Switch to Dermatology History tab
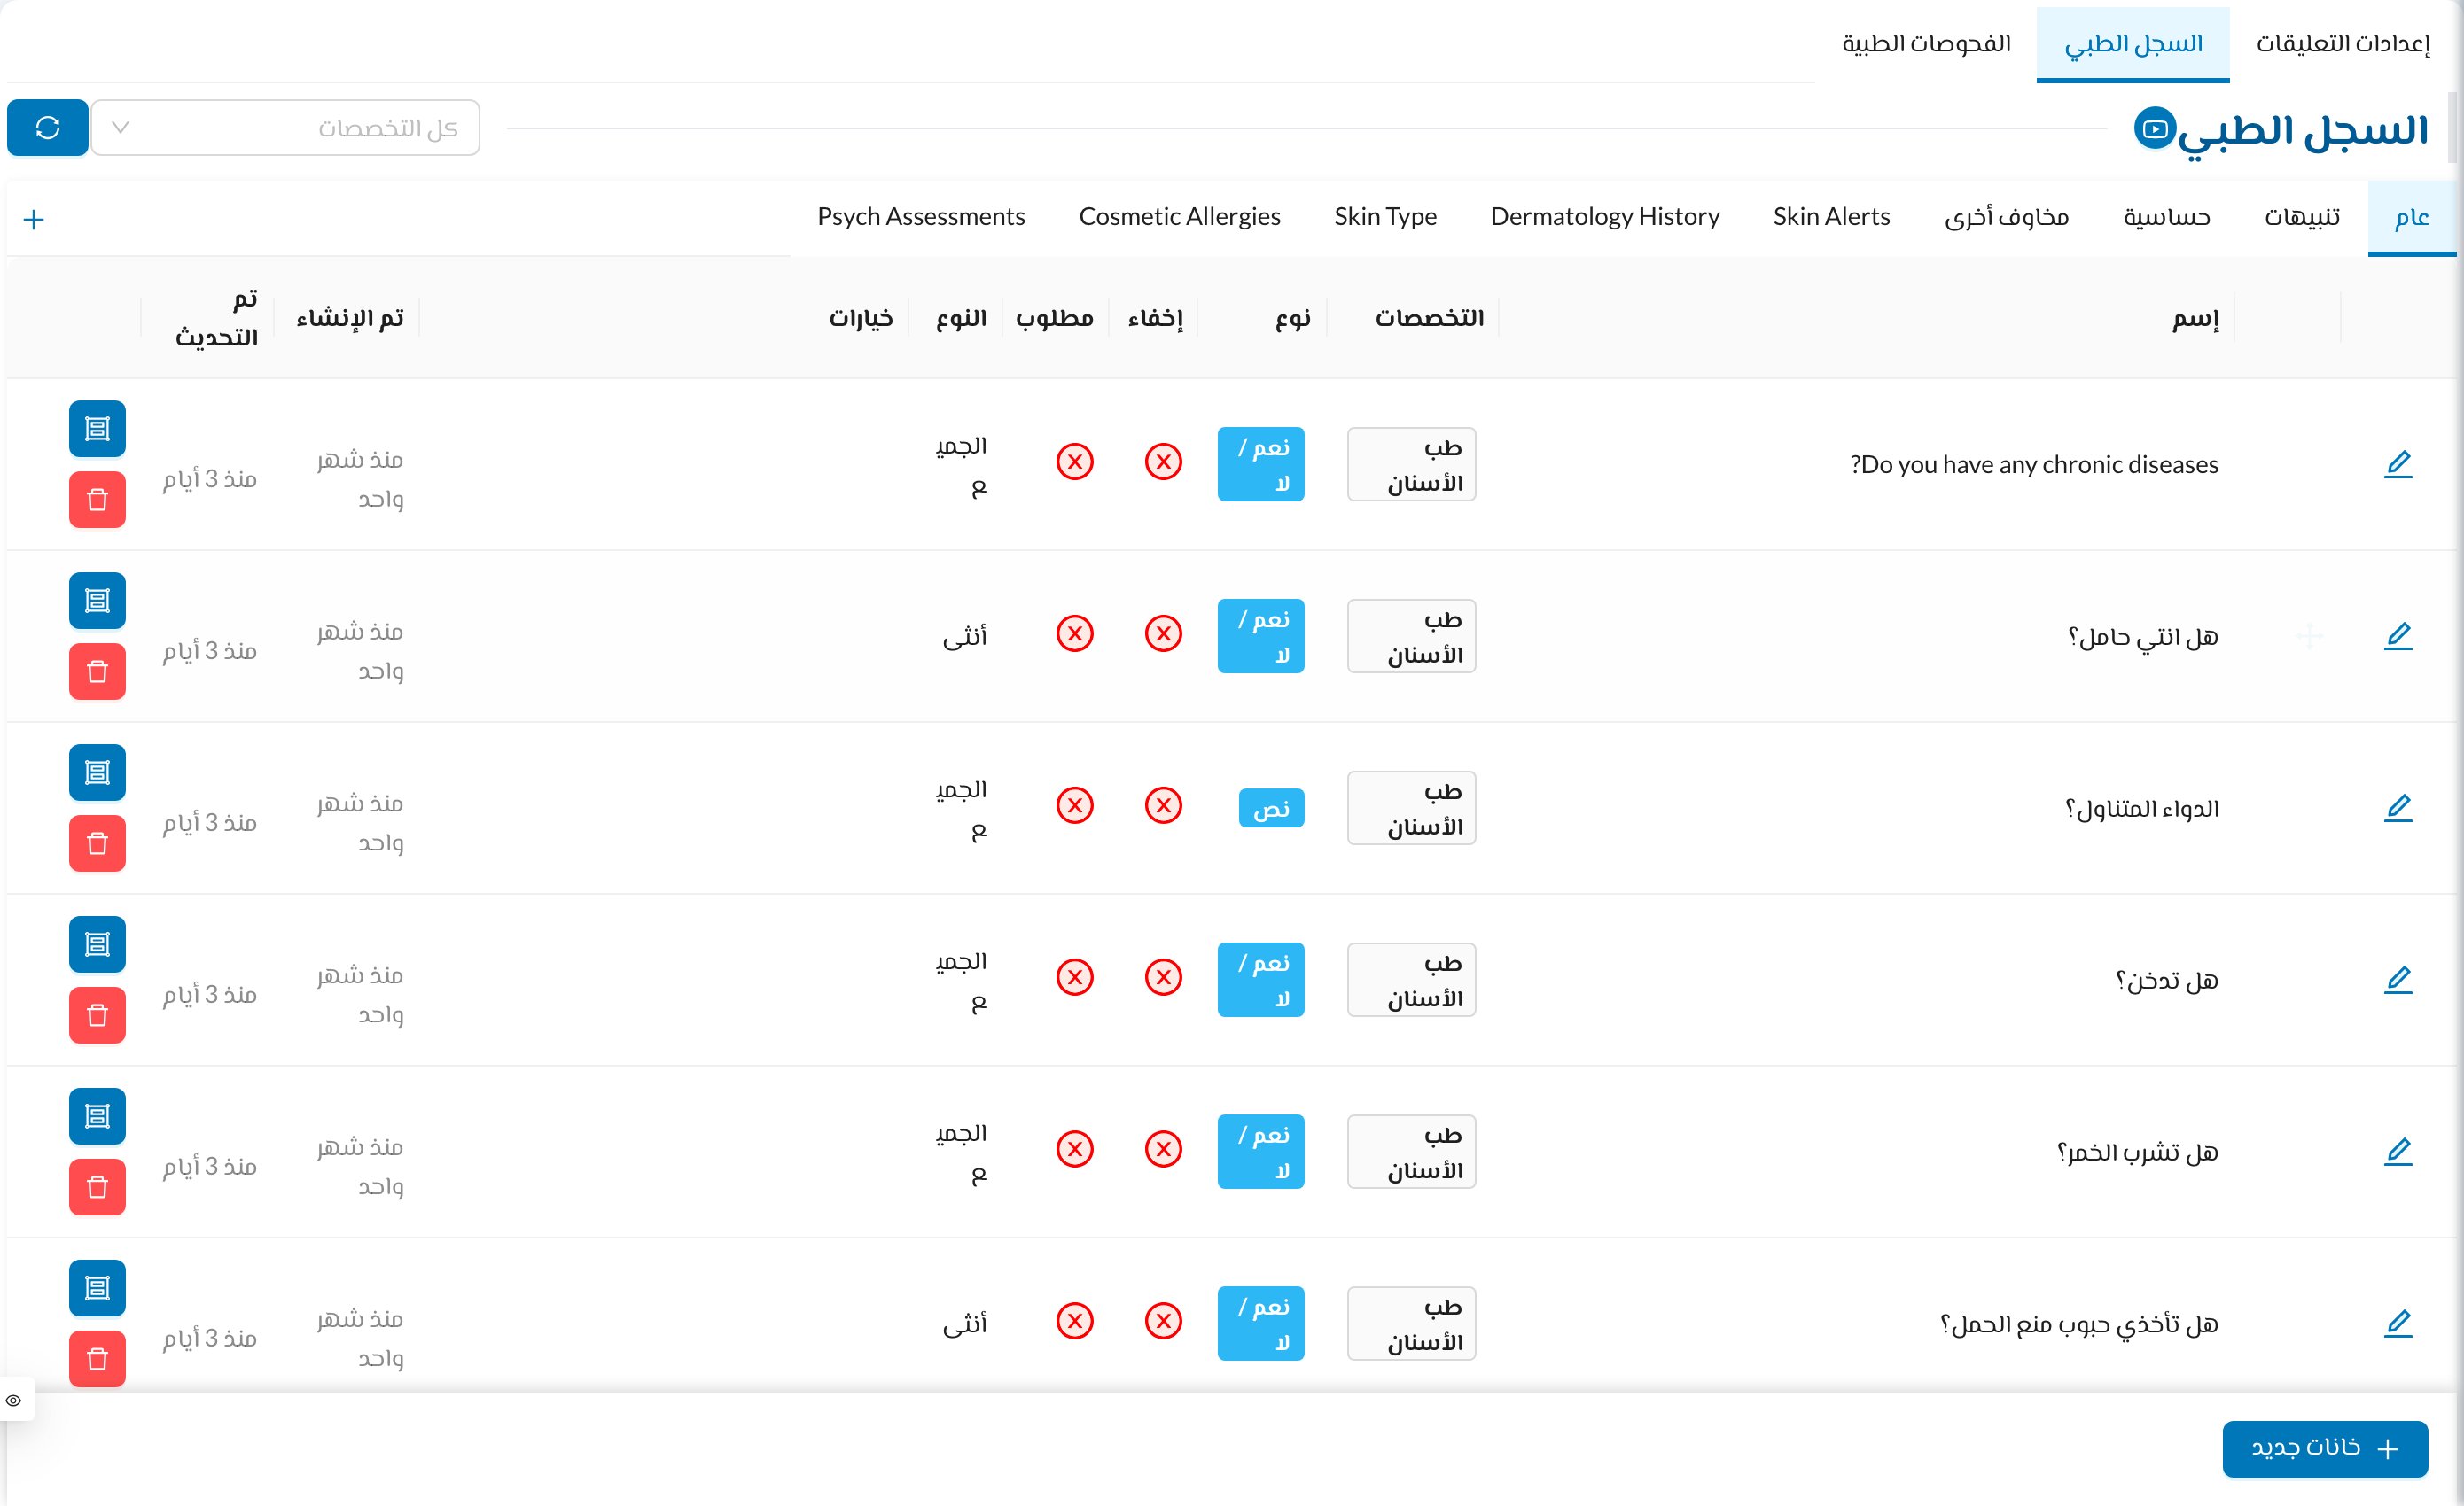Screen dimensions: 2464x1506 tap(1605, 217)
